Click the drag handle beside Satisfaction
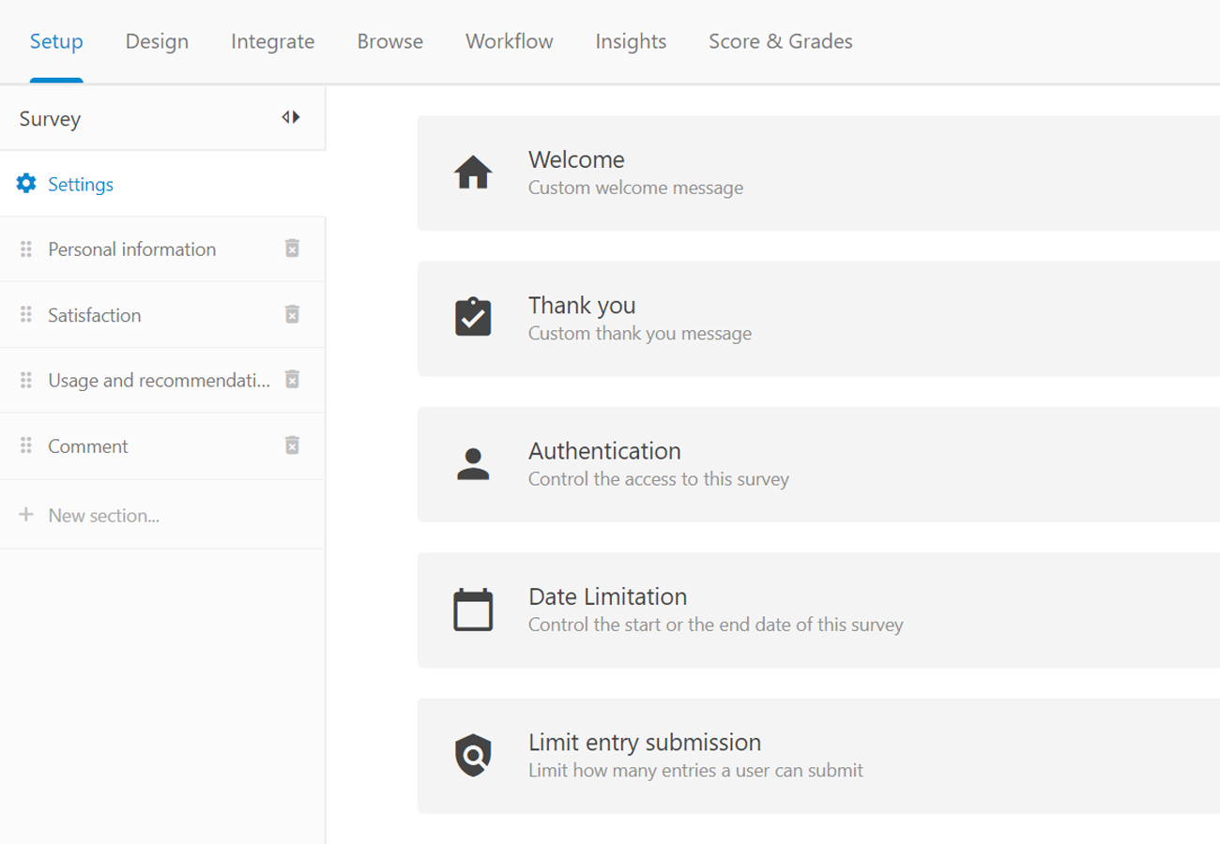The width and height of the screenshot is (1220, 844). [x=26, y=315]
